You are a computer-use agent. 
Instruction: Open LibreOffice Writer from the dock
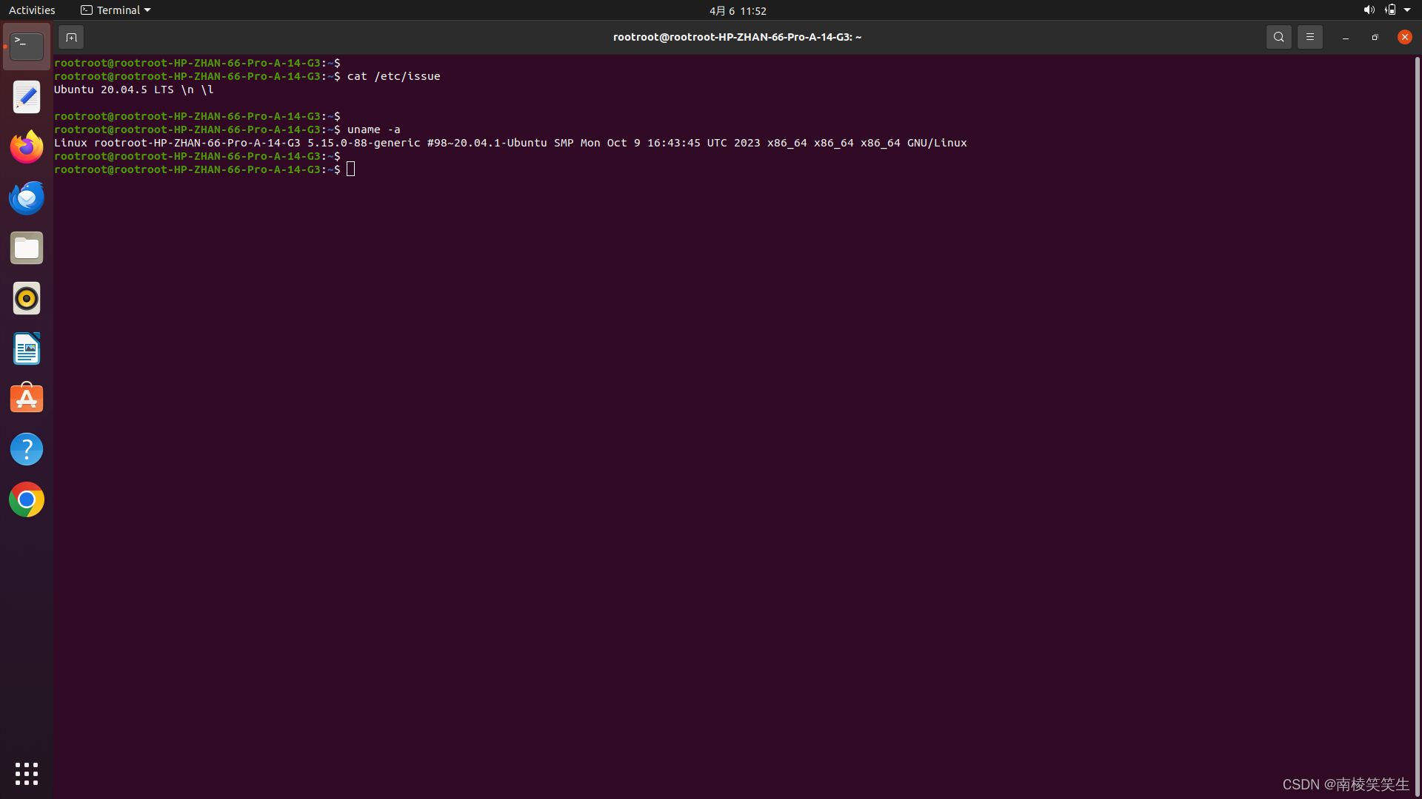[x=27, y=348]
